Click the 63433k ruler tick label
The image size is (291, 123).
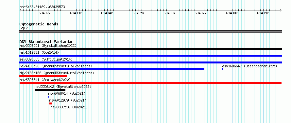click(x=76, y=13)
